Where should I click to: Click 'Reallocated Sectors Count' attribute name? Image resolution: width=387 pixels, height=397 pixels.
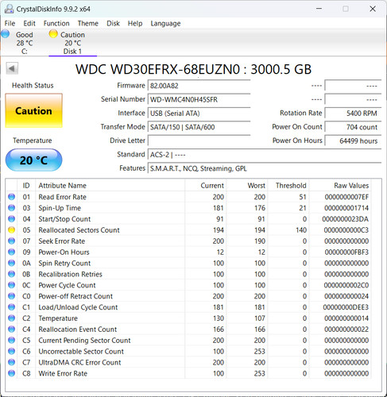[x=79, y=230]
